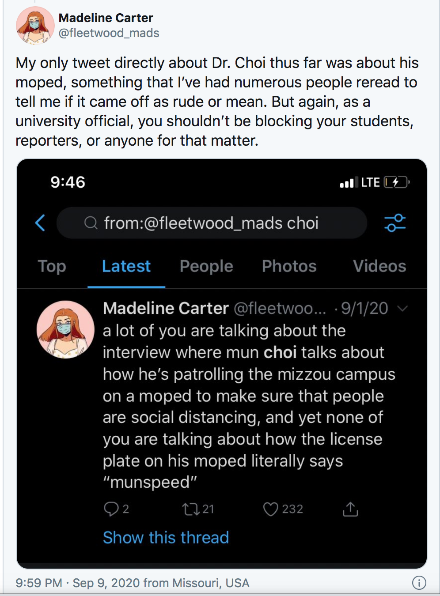Screen dimensions: 440x596
Task: Open the People tab
Action: 206,266
